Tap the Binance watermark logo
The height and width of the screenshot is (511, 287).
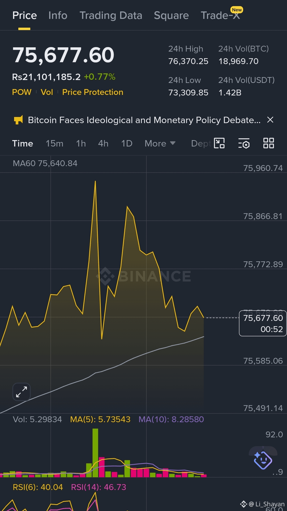pos(143,276)
